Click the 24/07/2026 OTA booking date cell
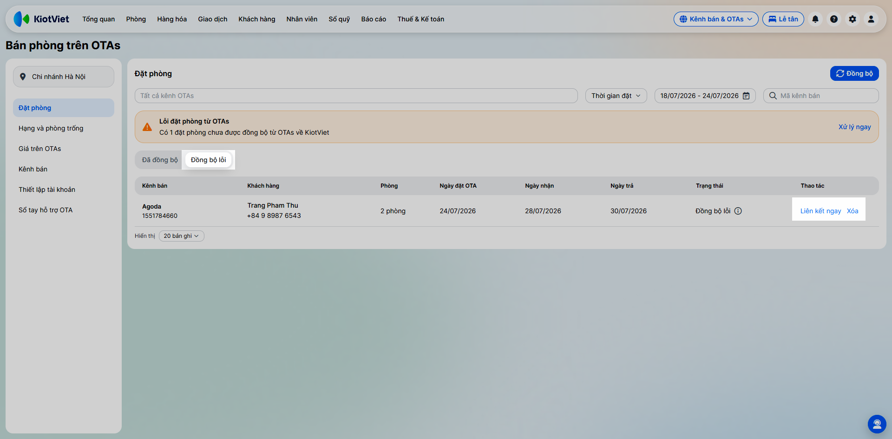This screenshot has width=892, height=439. click(x=458, y=211)
